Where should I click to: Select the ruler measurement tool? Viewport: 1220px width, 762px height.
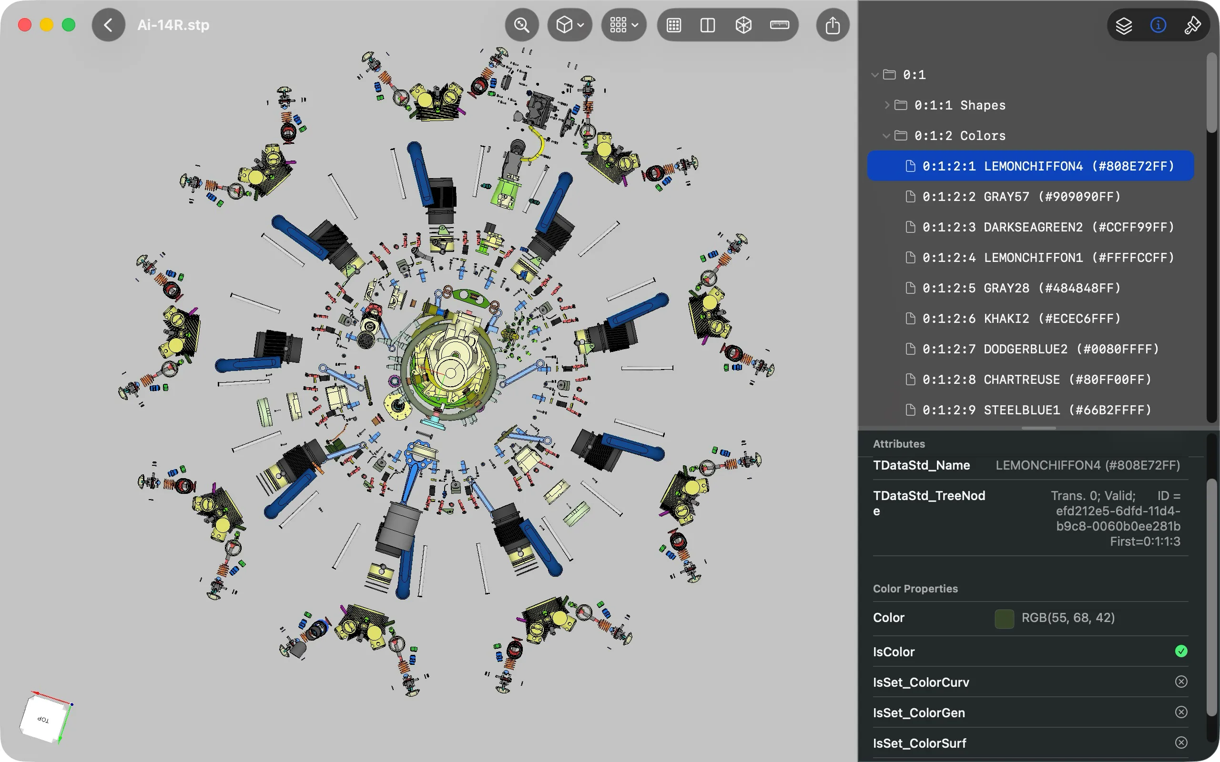point(779,25)
